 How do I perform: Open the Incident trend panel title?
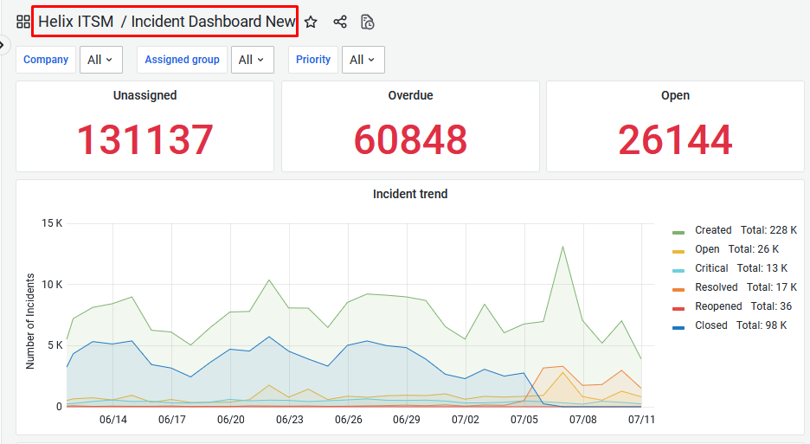(410, 194)
